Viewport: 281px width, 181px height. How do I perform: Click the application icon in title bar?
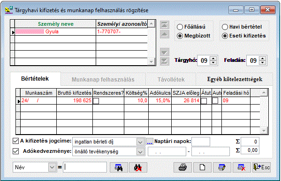[x=9, y=10]
